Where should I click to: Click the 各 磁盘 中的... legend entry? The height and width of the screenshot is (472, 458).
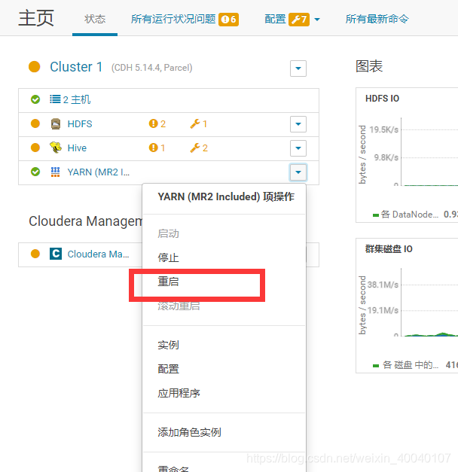tap(405, 365)
